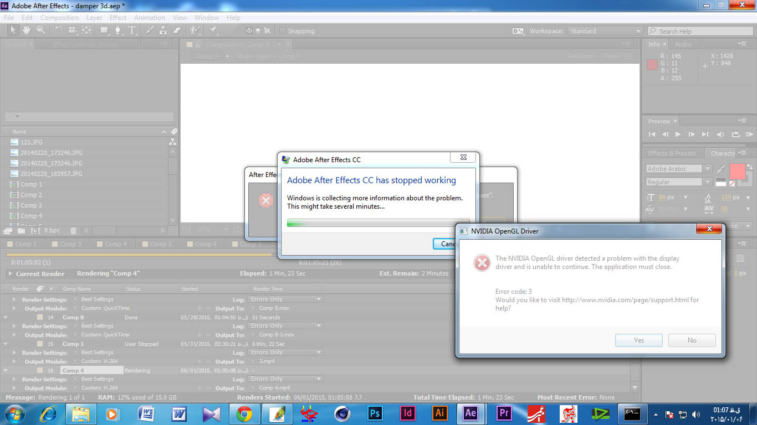757x425 pixels.
Task: Open Premiere Pro from the taskbar
Action: 504,413
